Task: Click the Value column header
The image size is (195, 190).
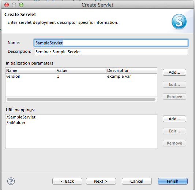Action: [x=81, y=70]
